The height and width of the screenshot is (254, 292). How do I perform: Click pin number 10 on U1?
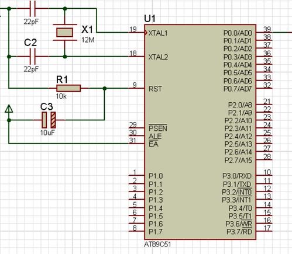pyautogui.click(x=267, y=172)
